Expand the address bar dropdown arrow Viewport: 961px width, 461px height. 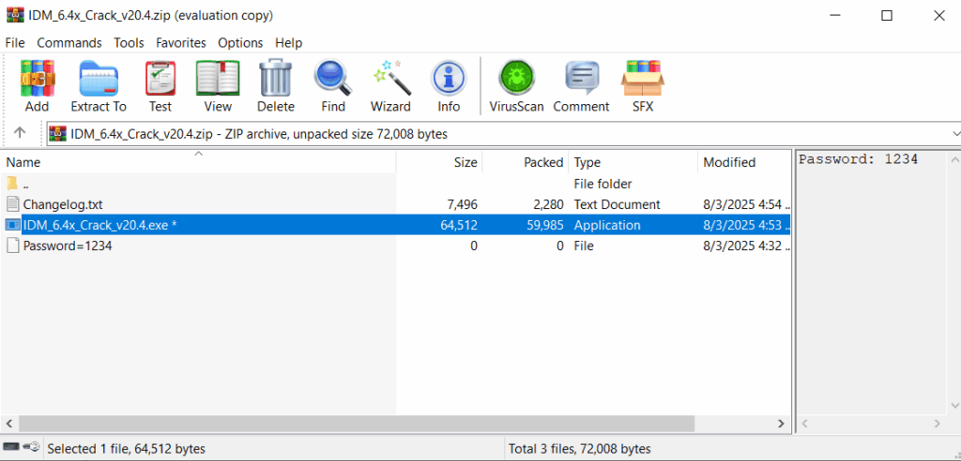tap(955, 133)
